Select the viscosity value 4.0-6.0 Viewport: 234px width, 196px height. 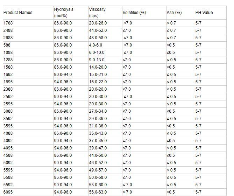pos(96,45)
